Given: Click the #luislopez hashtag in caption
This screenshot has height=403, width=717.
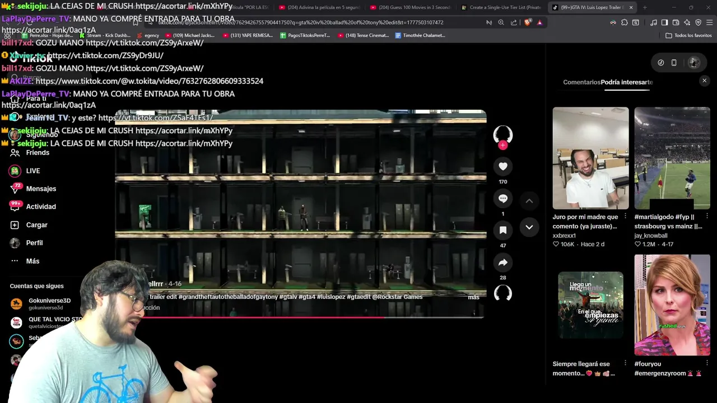Looking at the screenshot, I should pos(330,297).
